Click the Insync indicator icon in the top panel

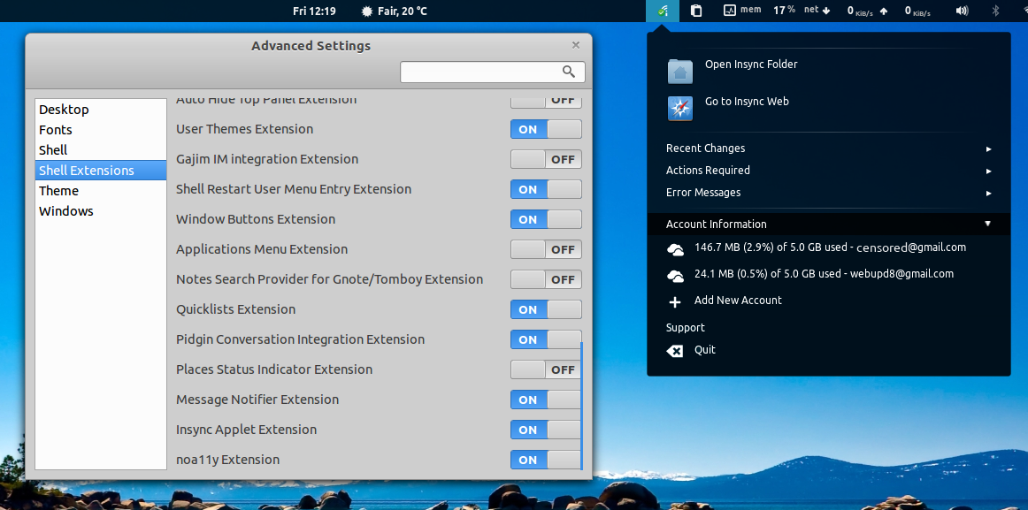pos(663,11)
